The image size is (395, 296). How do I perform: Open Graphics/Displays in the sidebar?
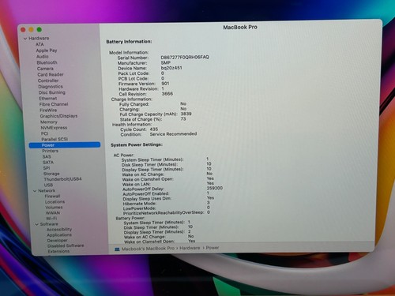(58, 116)
